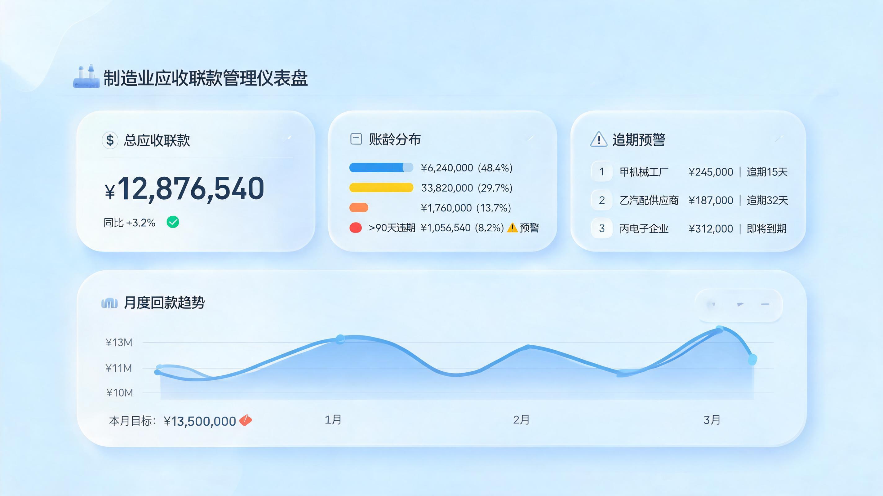Click the 1月 axis label
The image size is (883, 496).
click(333, 419)
